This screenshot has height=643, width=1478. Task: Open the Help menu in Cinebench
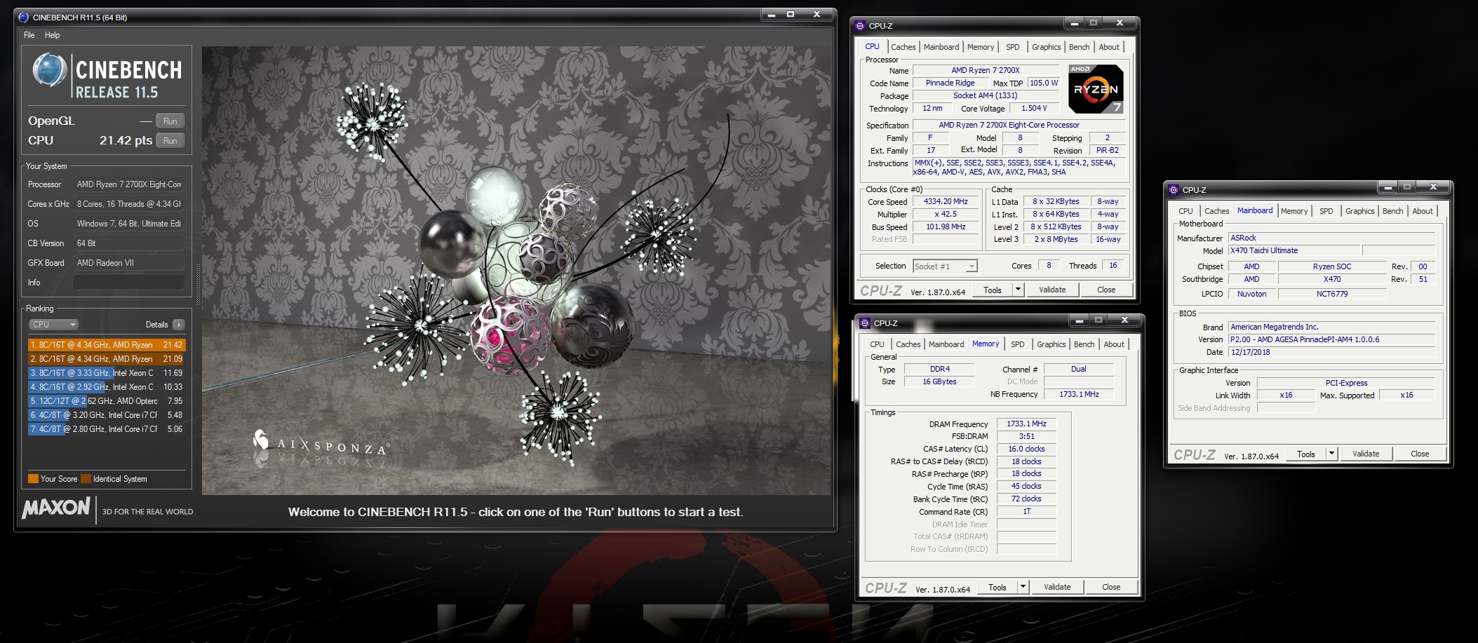click(53, 35)
